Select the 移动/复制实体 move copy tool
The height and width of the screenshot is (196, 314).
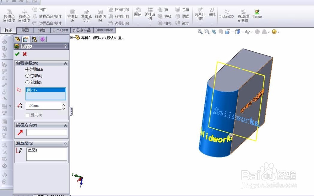243,16
